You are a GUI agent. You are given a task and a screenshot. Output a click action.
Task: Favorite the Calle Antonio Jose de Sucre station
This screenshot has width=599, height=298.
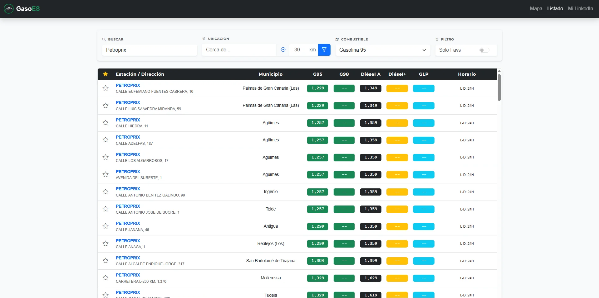pyautogui.click(x=106, y=209)
